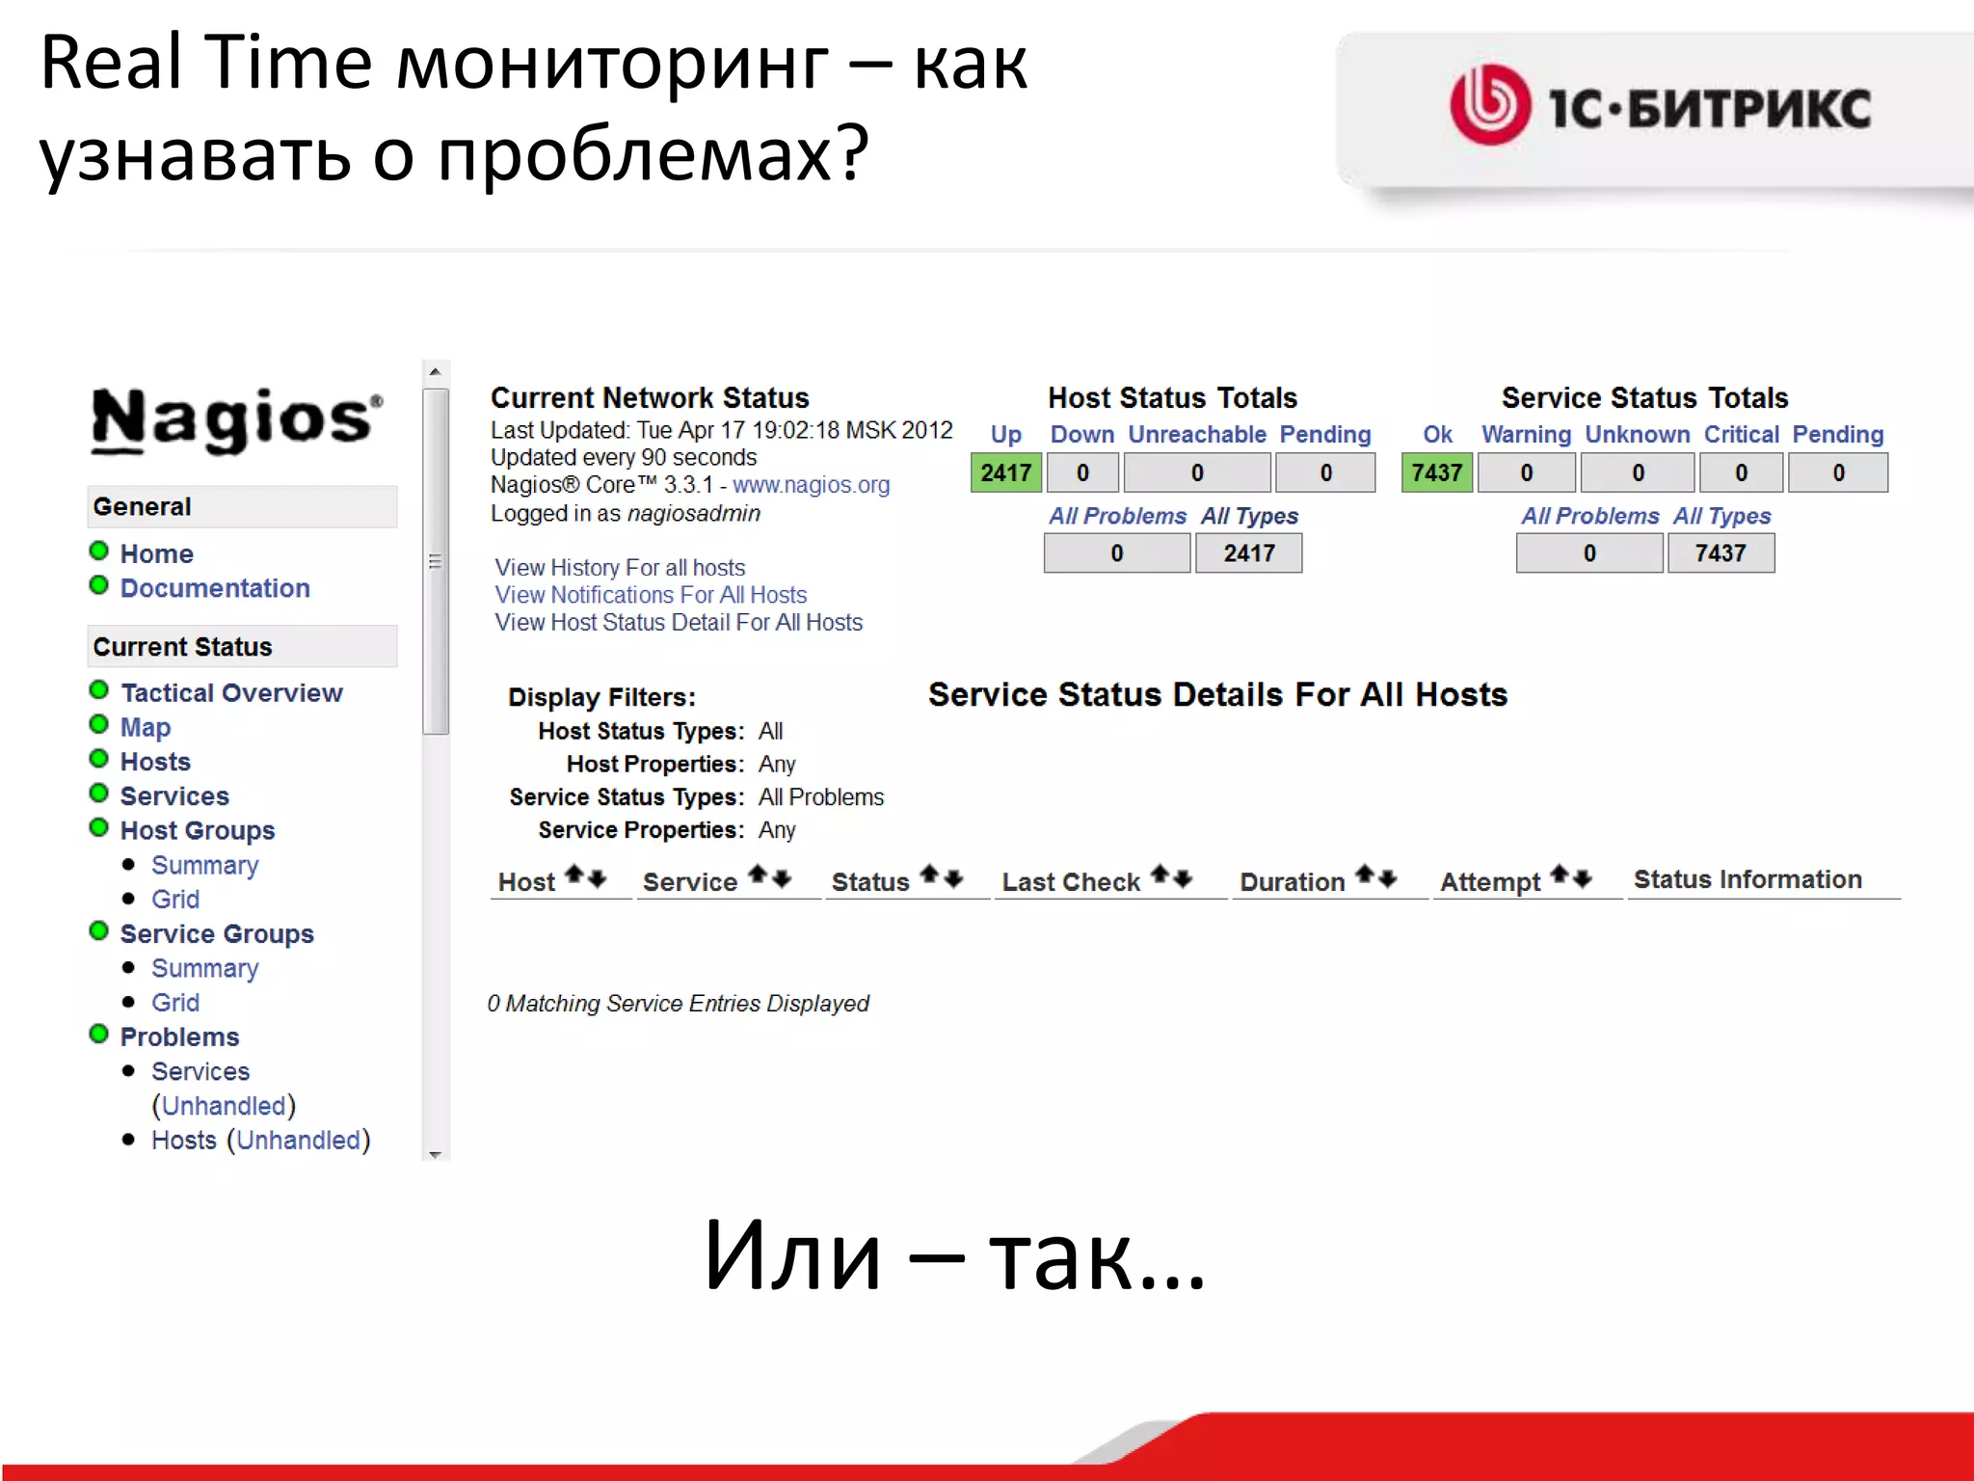This screenshot has width=1974, height=1481.
Task: Sort descending by Host column arrow
Action: point(598,878)
